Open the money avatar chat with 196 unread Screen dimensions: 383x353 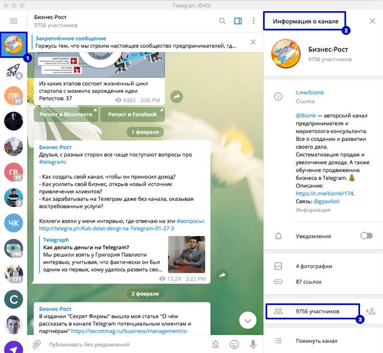(13, 248)
